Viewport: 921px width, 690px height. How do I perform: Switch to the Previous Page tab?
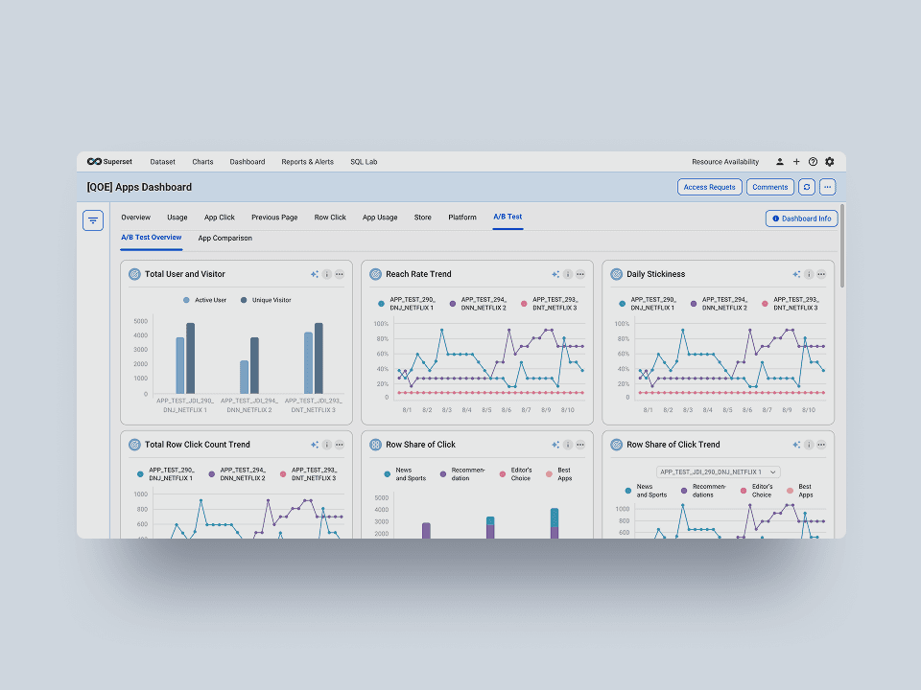point(274,218)
